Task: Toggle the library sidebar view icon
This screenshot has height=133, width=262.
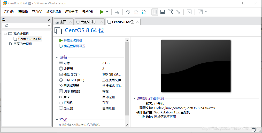Action: click(155, 12)
